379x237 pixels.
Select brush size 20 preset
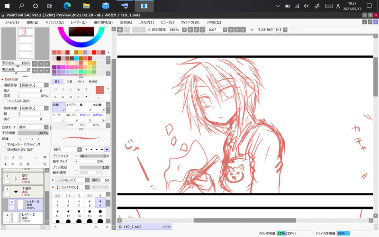click(x=100, y=213)
